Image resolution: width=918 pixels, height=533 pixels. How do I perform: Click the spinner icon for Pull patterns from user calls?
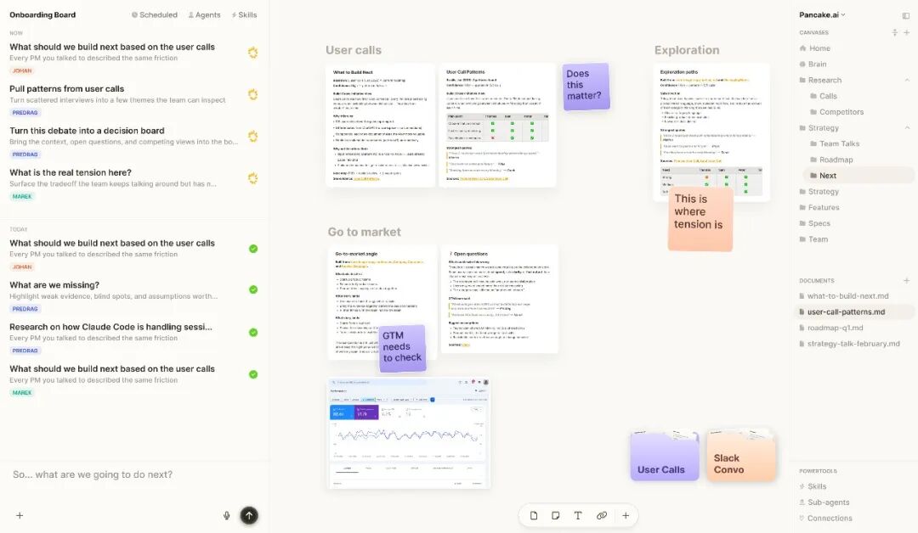pos(253,94)
